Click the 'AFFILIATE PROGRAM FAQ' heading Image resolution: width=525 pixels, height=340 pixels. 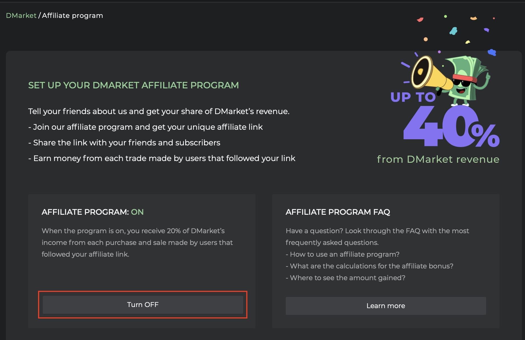[x=338, y=212]
